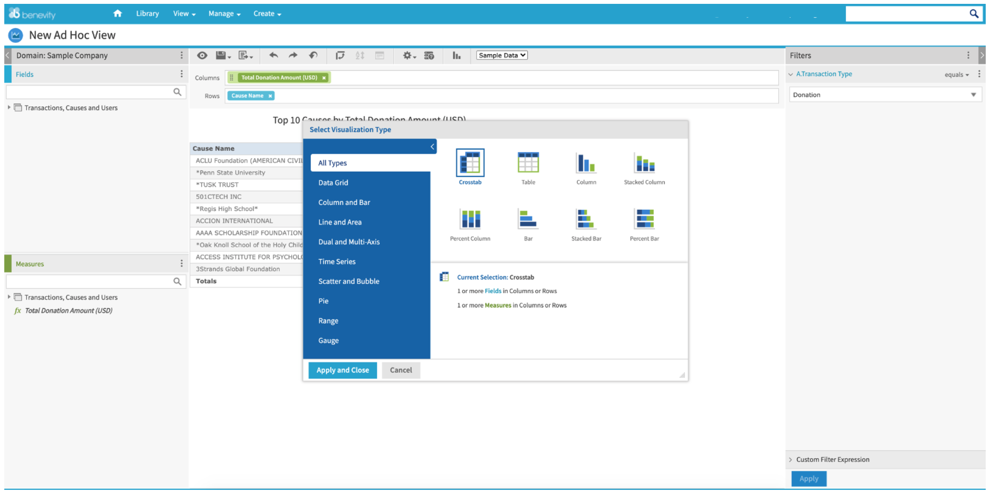Viewport: 990px width, 495px height.
Task: Click the Apply button in Filters panel
Action: point(808,479)
